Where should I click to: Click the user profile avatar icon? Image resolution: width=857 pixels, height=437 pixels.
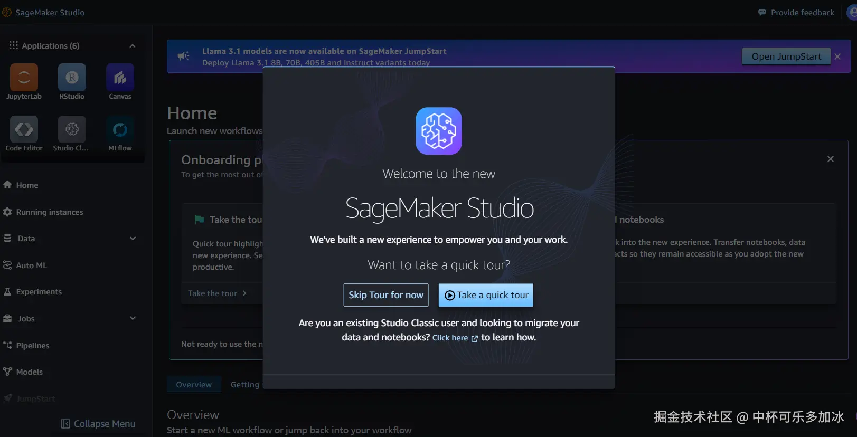(852, 12)
